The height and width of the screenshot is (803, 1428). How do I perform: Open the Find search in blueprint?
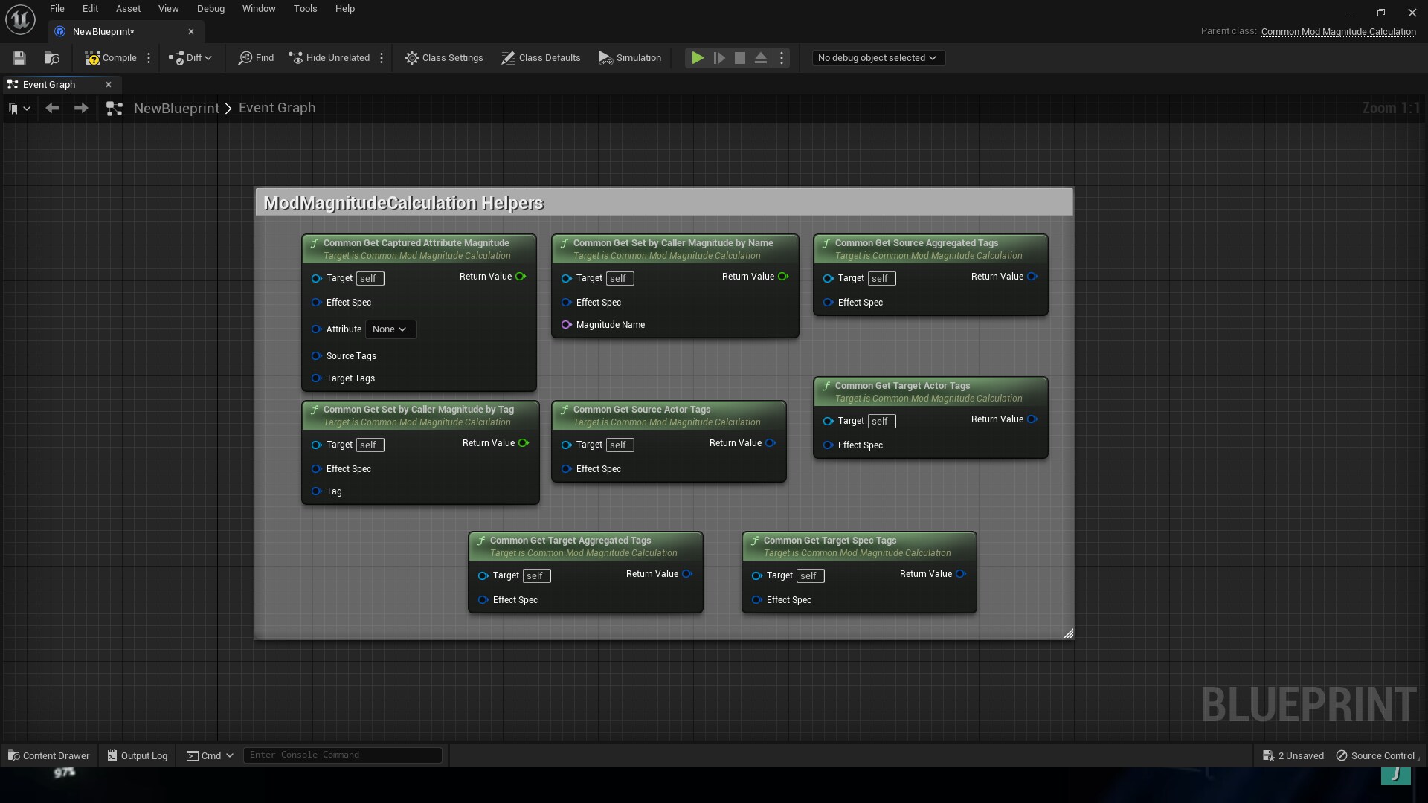[255, 57]
